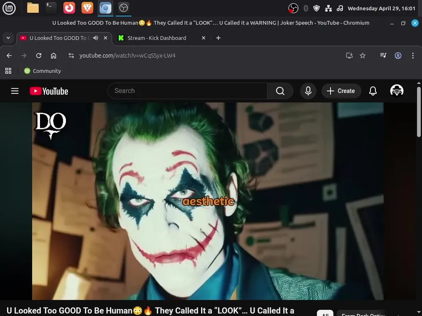This screenshot has height=316, width=422.
Task: Click the page vertical scrollbar thumb
Action: (419, 111)
